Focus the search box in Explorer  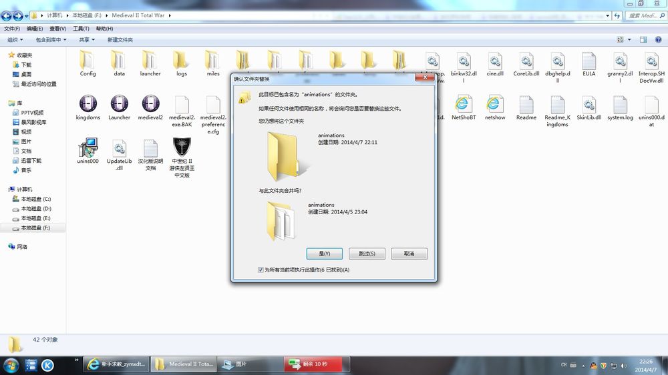pos(645,15)
